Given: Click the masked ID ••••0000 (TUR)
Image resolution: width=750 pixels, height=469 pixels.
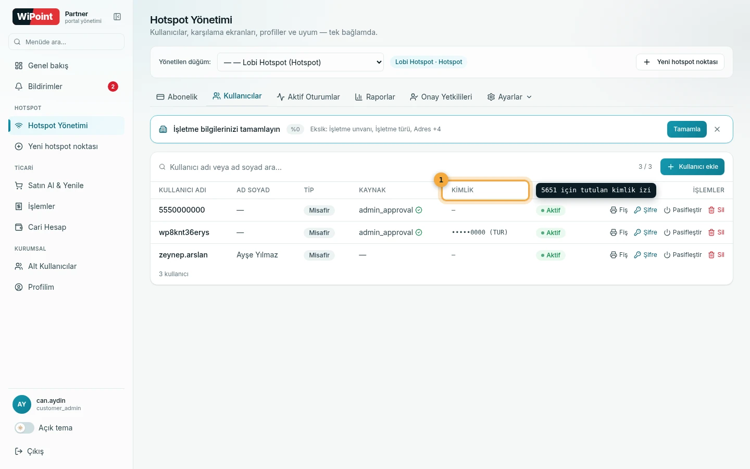Looking at the screenshot, I should [x=479, y=232].
